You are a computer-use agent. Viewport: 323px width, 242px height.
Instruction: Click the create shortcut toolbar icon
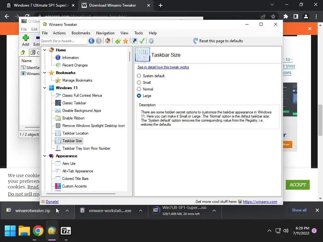pyautogui.click(x=134, y=41)
